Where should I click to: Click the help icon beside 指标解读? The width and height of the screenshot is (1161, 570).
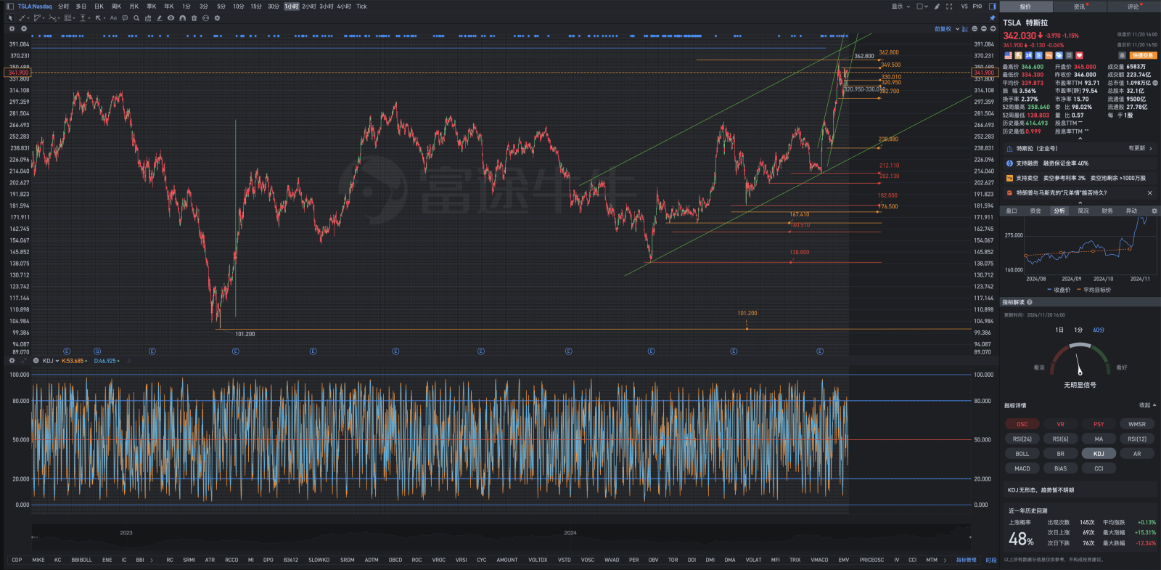pyautogui.click(x=1030, y=302)
